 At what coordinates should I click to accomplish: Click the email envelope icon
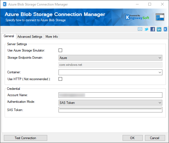click(140, 29)
